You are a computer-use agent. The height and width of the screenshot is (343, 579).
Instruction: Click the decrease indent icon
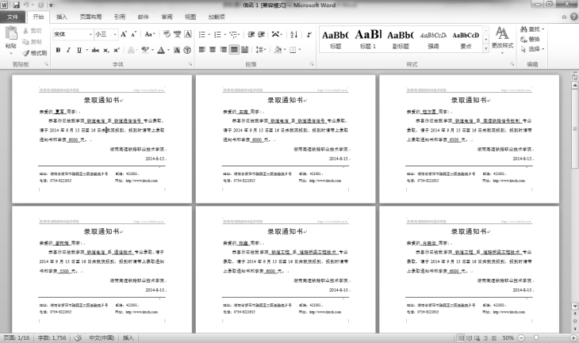coord(251,35)
